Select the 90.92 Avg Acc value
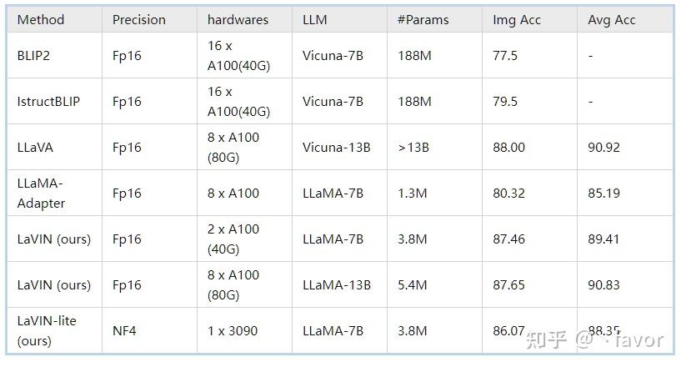 tap(603, 148)
